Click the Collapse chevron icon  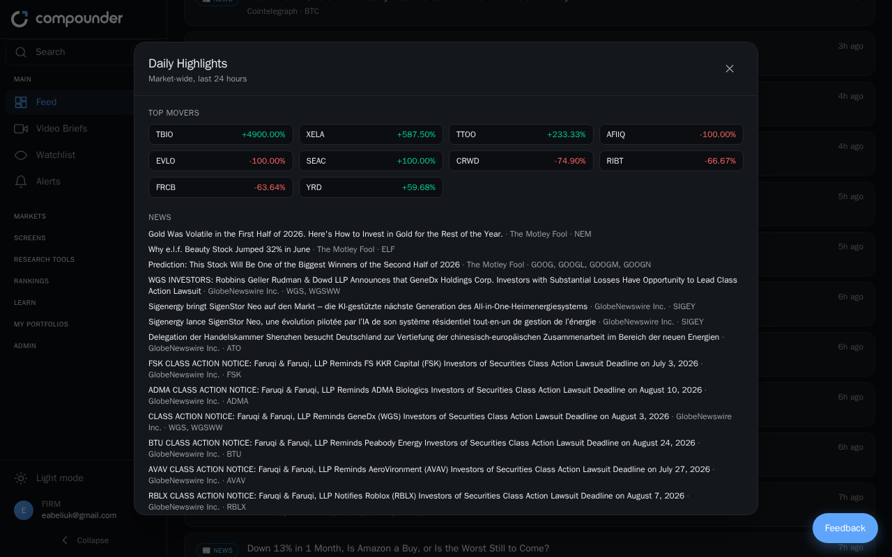tap(66, 540)
